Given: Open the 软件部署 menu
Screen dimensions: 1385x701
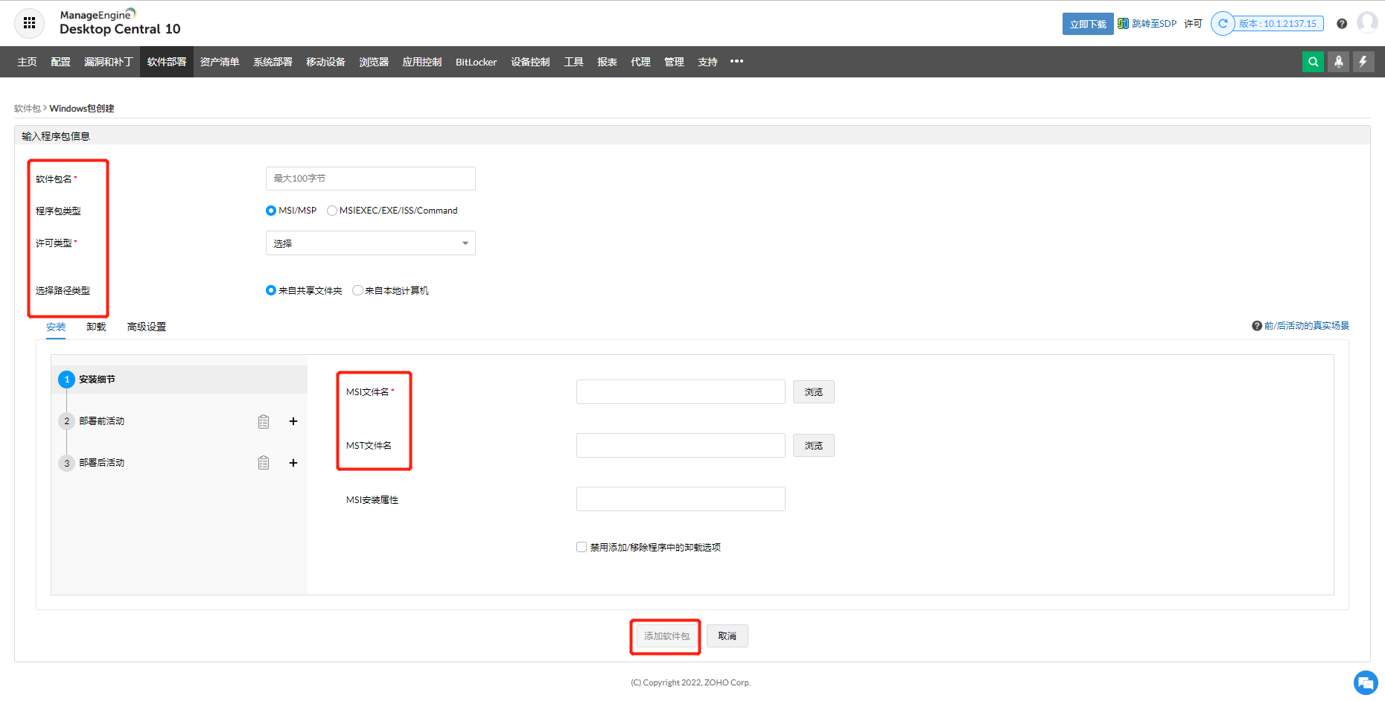Looking at the screenshot, I should (167, 62).
